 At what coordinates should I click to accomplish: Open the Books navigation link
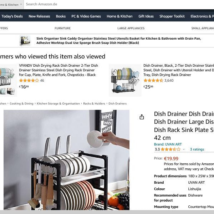click(61, 16)
